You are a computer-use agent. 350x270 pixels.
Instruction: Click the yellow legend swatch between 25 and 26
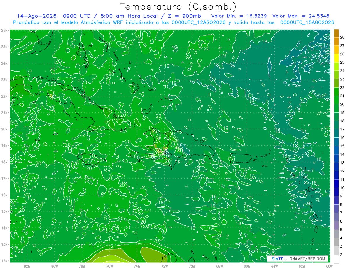click(336, 58)
